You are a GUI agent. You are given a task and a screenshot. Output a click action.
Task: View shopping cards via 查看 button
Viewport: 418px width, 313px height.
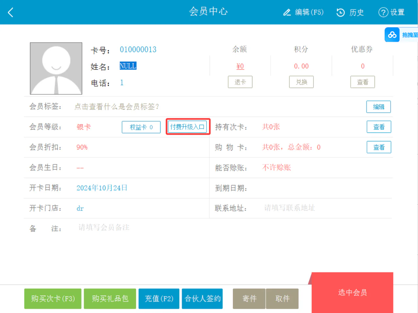coord(379,147)
